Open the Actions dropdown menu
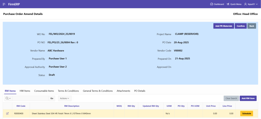This screenshot has width=261, height=119. [65, 98]
